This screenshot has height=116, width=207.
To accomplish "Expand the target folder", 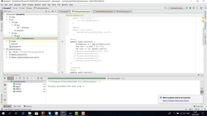I will (7, 41).
